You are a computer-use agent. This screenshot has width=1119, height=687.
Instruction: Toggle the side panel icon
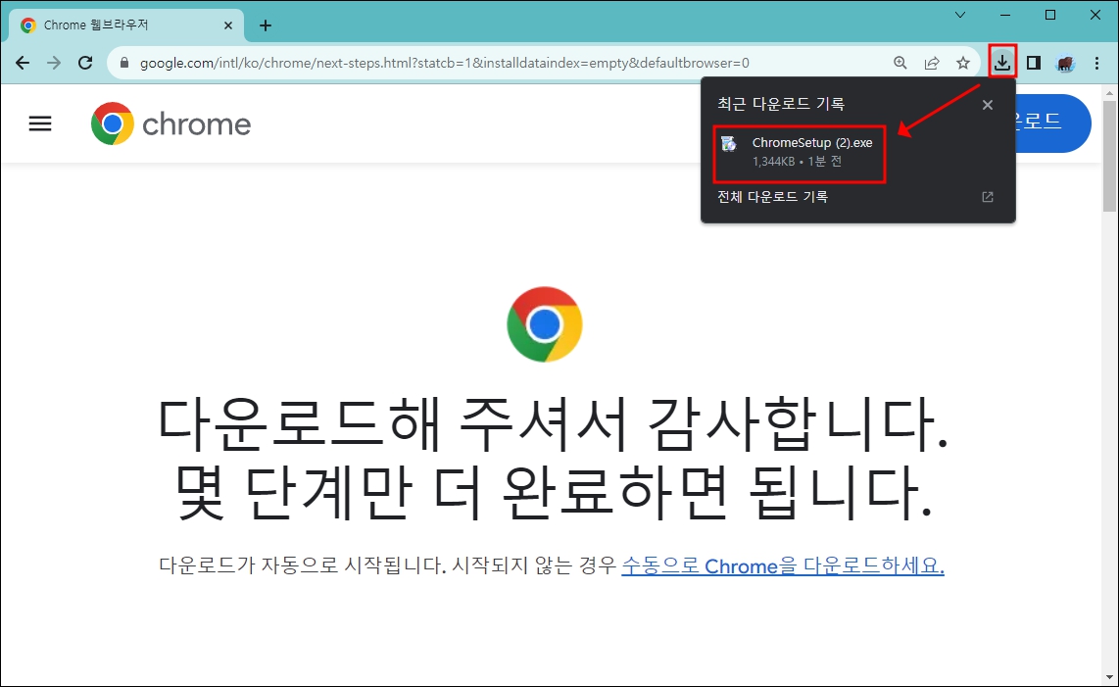click(x=1034, y=63)
